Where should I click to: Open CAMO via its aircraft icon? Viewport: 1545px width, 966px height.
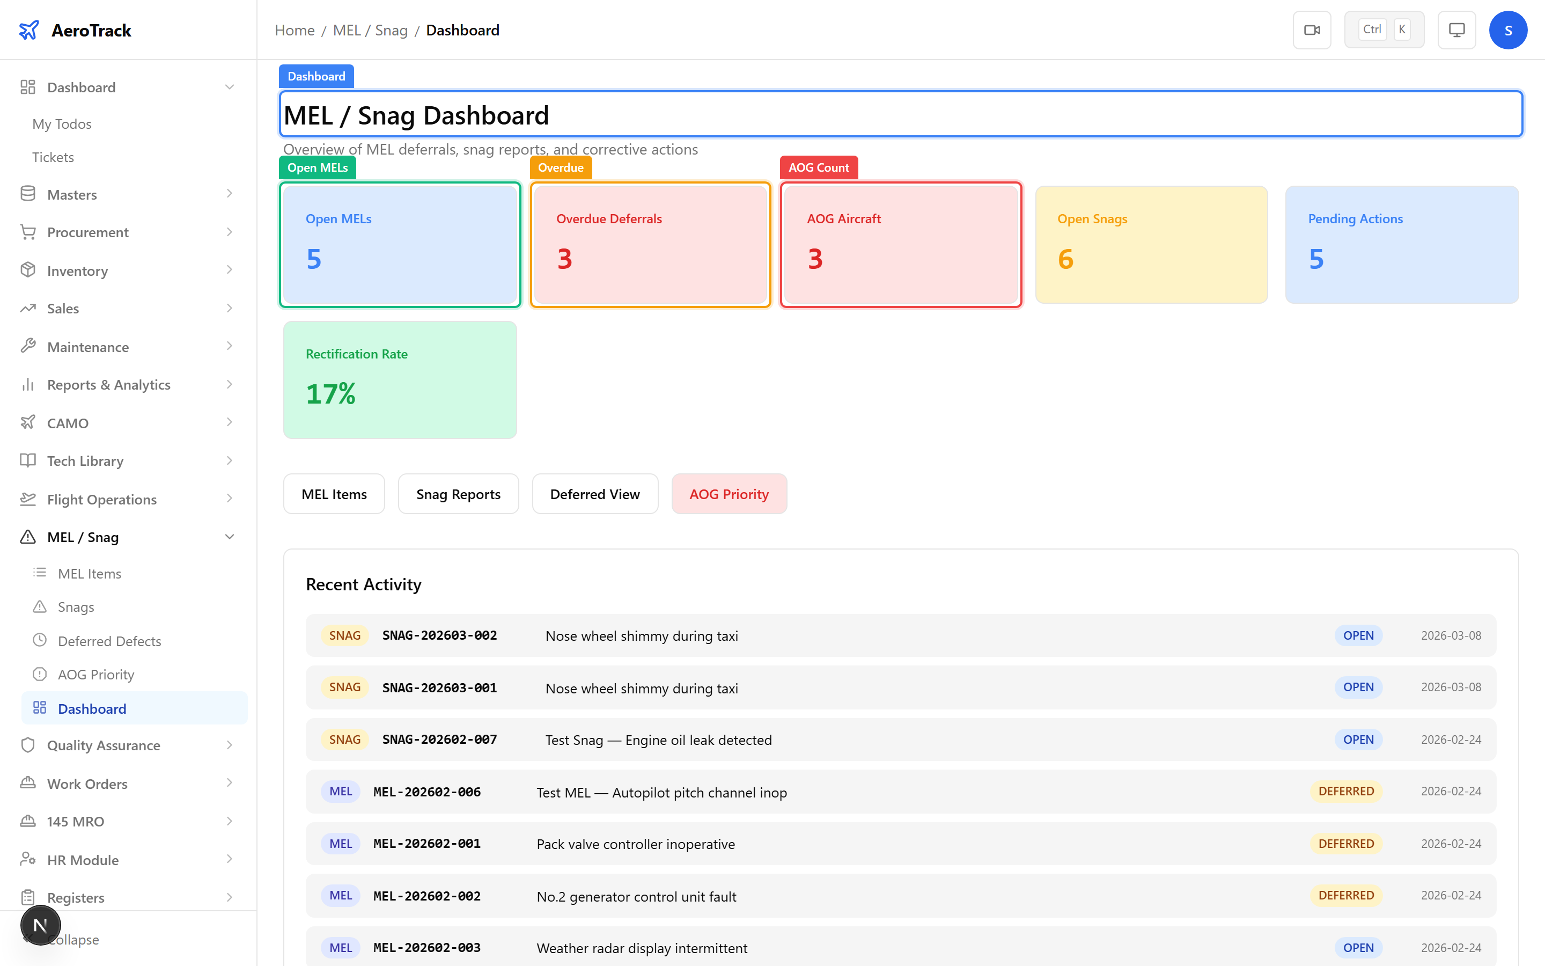pos(28,422)
